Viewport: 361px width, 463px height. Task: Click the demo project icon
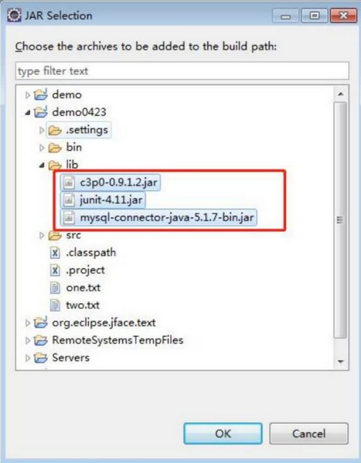tap(41, 95)
